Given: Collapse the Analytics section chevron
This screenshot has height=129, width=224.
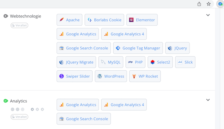Looking at the screenshot, I should pyautogui.click(x=208, y=100).
